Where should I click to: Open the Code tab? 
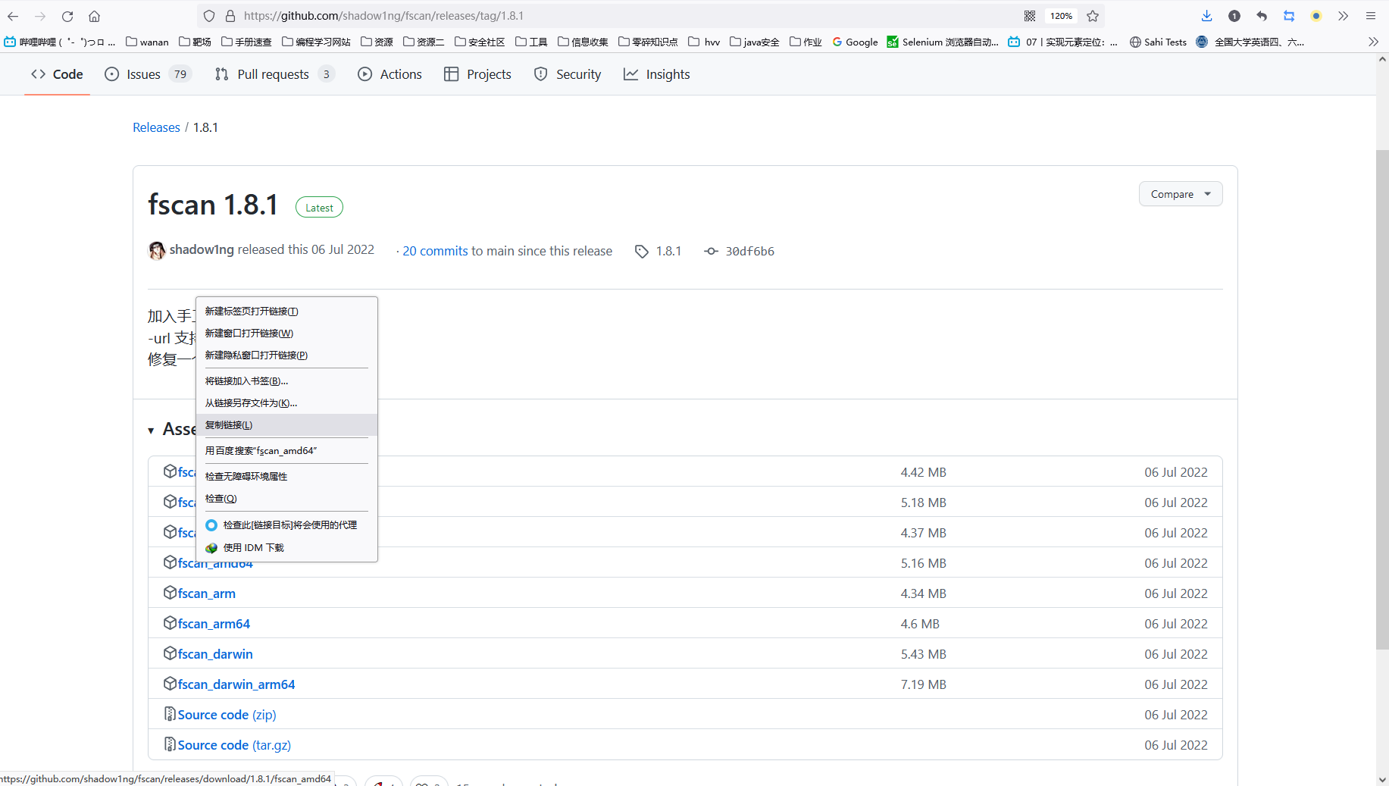pos(57,74)
